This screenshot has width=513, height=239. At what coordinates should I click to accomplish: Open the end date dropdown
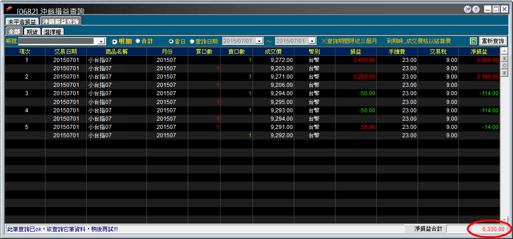point(312,41)
